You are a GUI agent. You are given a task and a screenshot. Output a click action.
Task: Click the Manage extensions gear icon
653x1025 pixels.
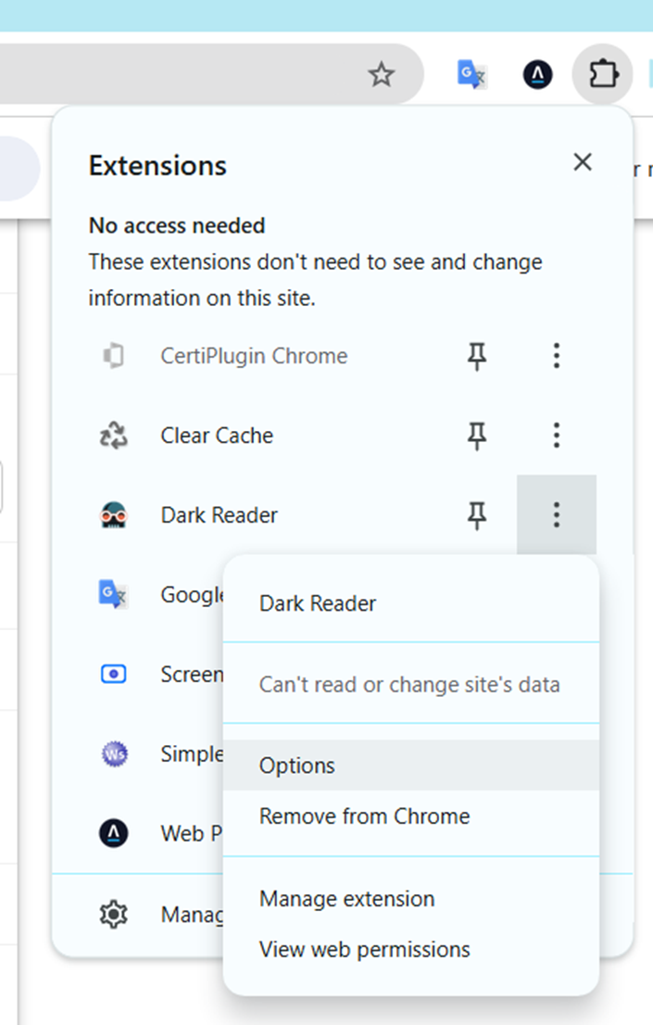click(114, 916)
